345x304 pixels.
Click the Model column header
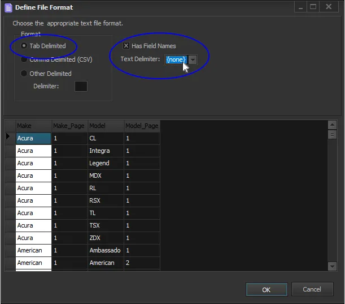(105, 126)
